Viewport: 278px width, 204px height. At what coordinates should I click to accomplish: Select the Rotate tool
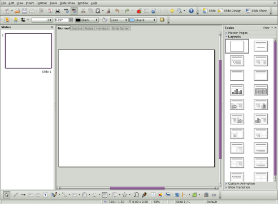click(x=177, y=195)
